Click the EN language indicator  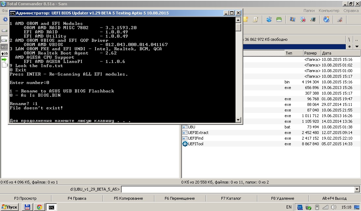(289, 207)
